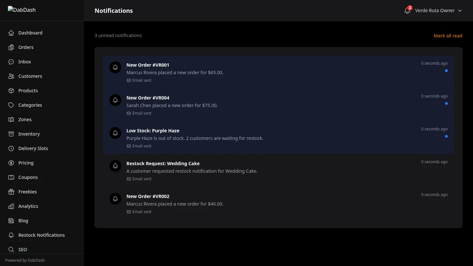Viewport: 473px width, 266px height.
Task: Open the Delivery Slots section
Action: pos(11,148)
